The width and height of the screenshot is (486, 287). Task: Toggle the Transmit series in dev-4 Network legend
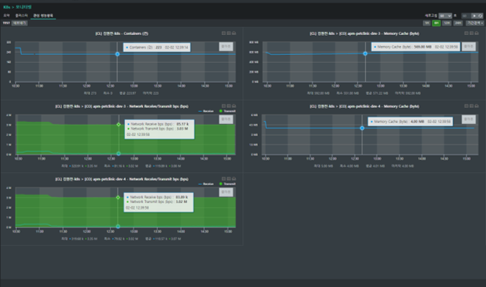pyautogui.click(x=227, y=184)
